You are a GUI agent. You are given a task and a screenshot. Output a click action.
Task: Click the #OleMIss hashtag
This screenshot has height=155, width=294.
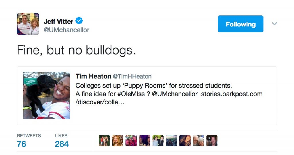131,94
